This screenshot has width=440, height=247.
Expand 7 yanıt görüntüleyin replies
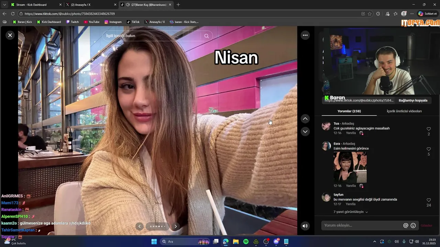351,212
